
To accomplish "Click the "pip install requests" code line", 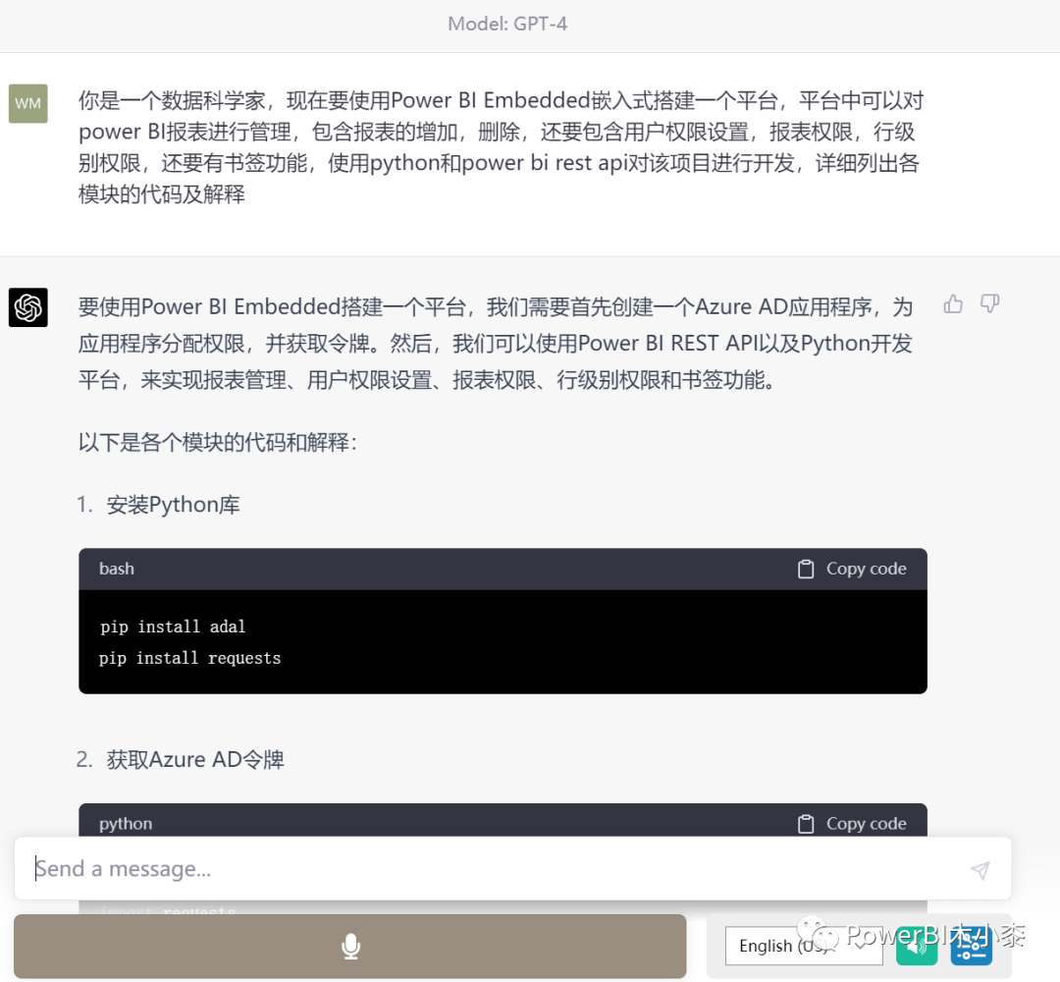I will point(190,658).
